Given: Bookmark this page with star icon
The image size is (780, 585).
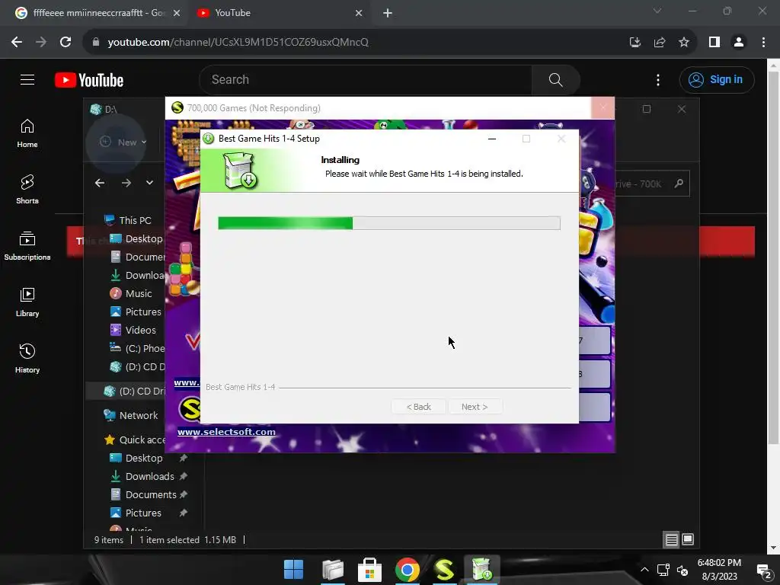Looking at the screenshot, I should [684, 43].
